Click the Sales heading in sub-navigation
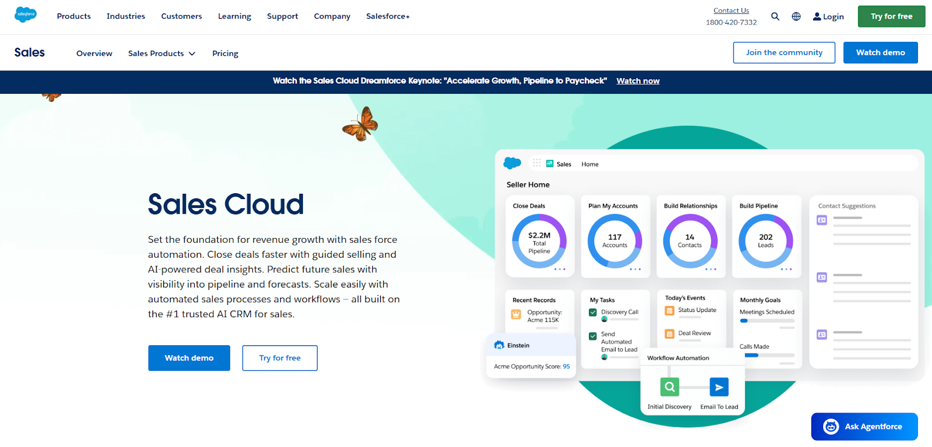The image size is (932, 447). tap(30, 52)
